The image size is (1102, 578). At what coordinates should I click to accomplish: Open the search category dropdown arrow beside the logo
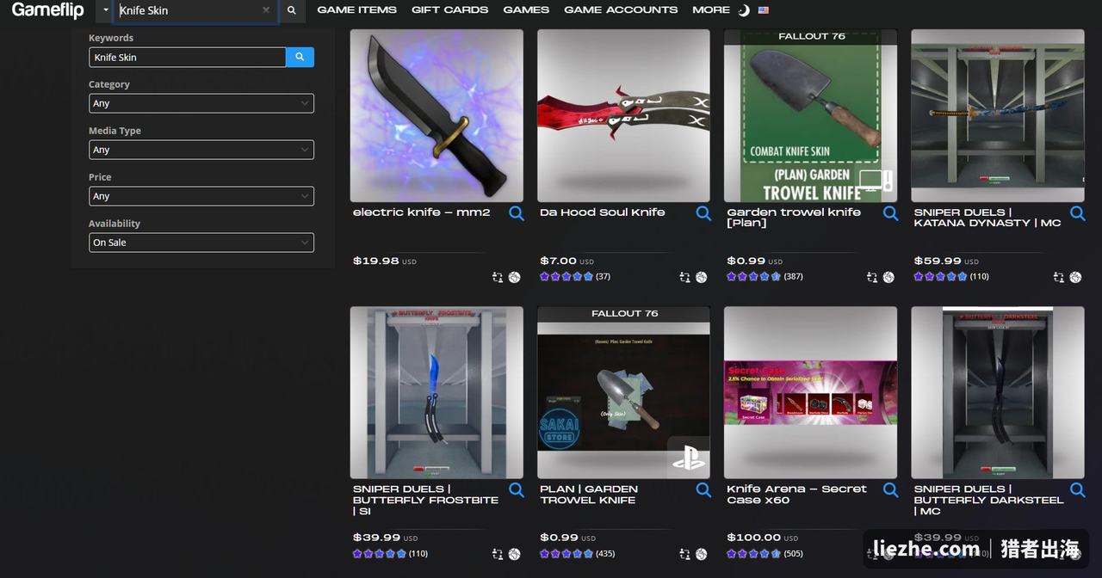click(x=106, y=10)
